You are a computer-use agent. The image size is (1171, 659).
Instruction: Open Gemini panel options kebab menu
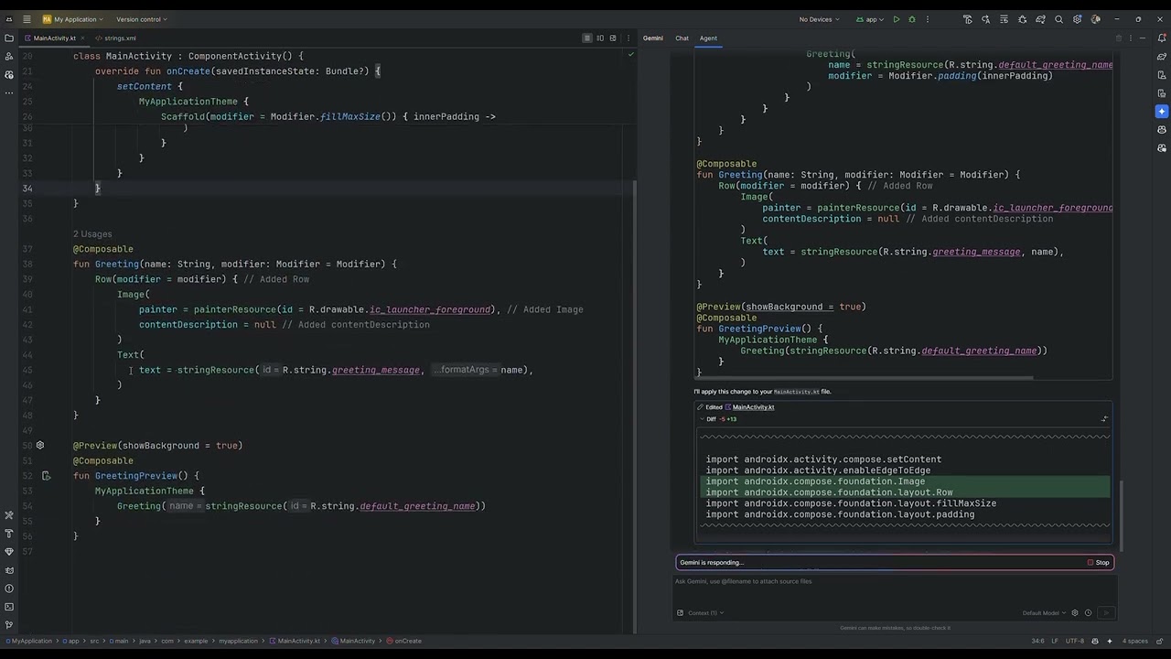(1131, 38)
